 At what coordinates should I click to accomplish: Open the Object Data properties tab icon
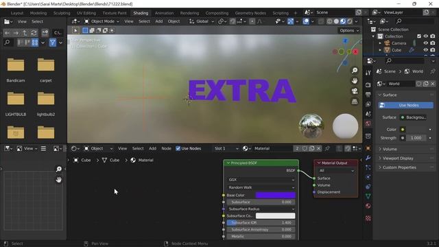[368, 196]
